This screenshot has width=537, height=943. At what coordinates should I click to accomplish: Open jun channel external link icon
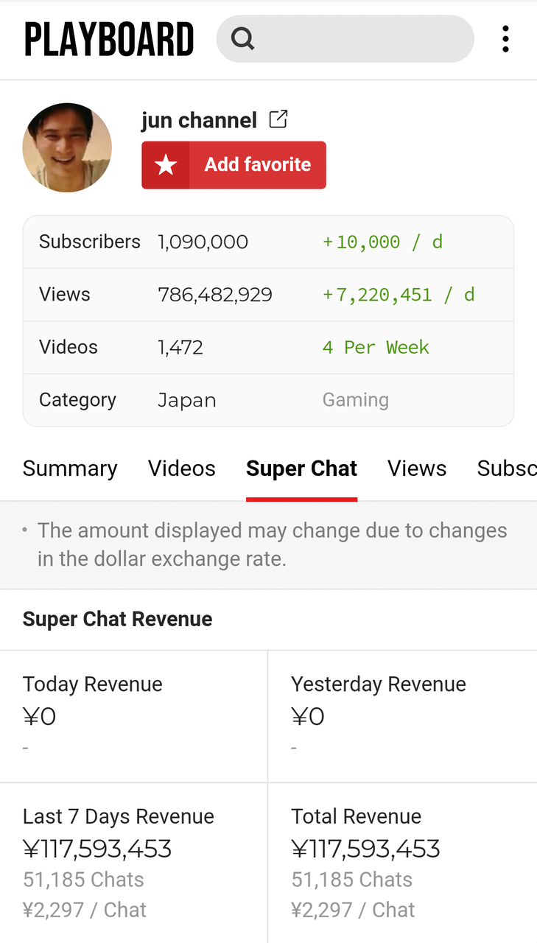278,119
